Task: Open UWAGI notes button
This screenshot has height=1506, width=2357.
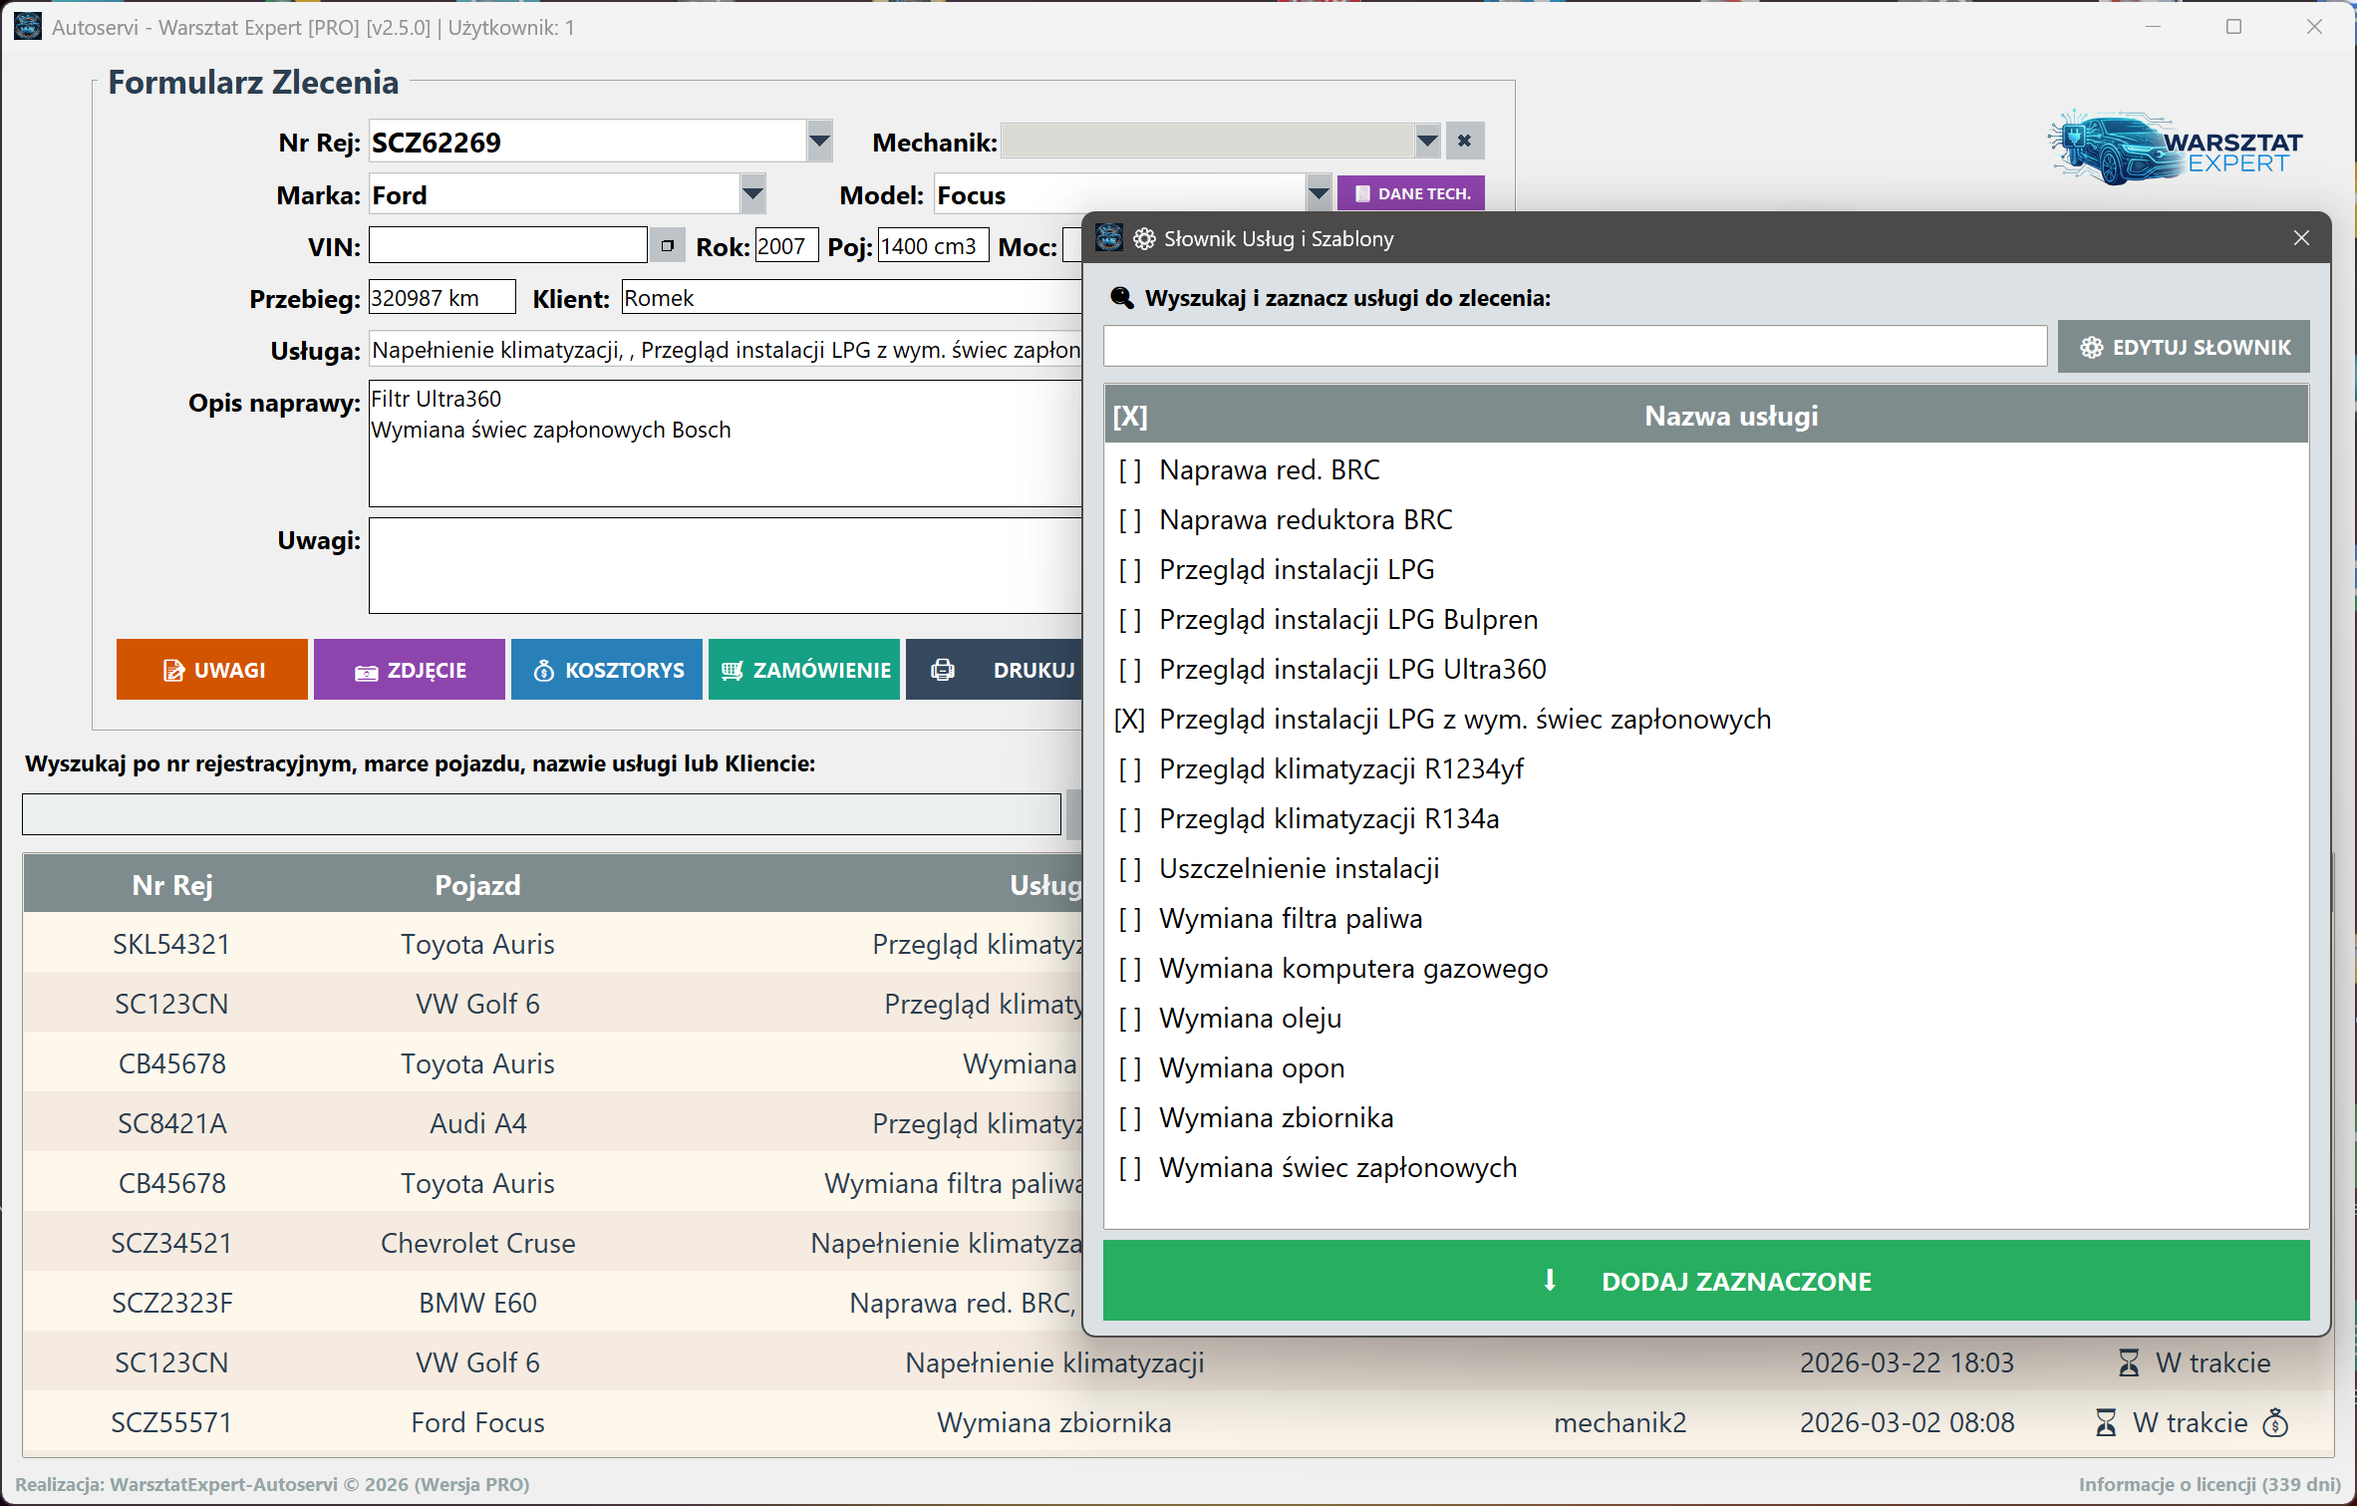Action: tap(212, 670)
